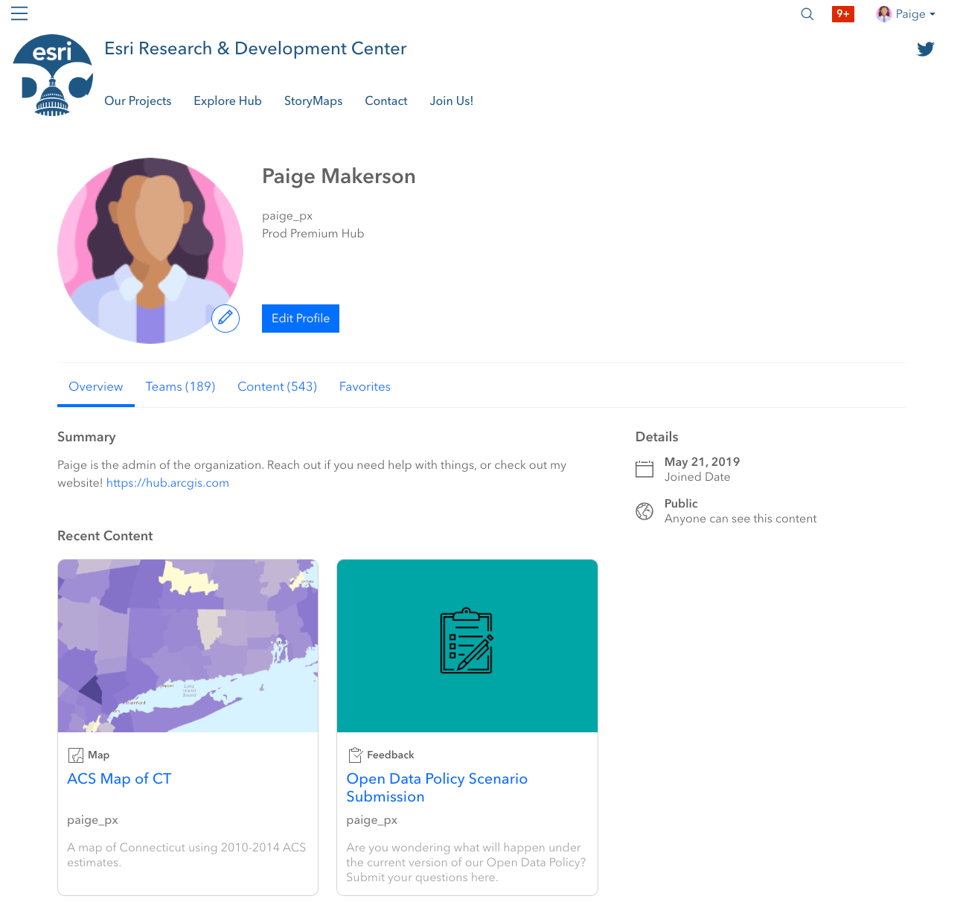Open the hamburger menu icon
The width and height of the screenshot is (963, 902).
point(19,13)
